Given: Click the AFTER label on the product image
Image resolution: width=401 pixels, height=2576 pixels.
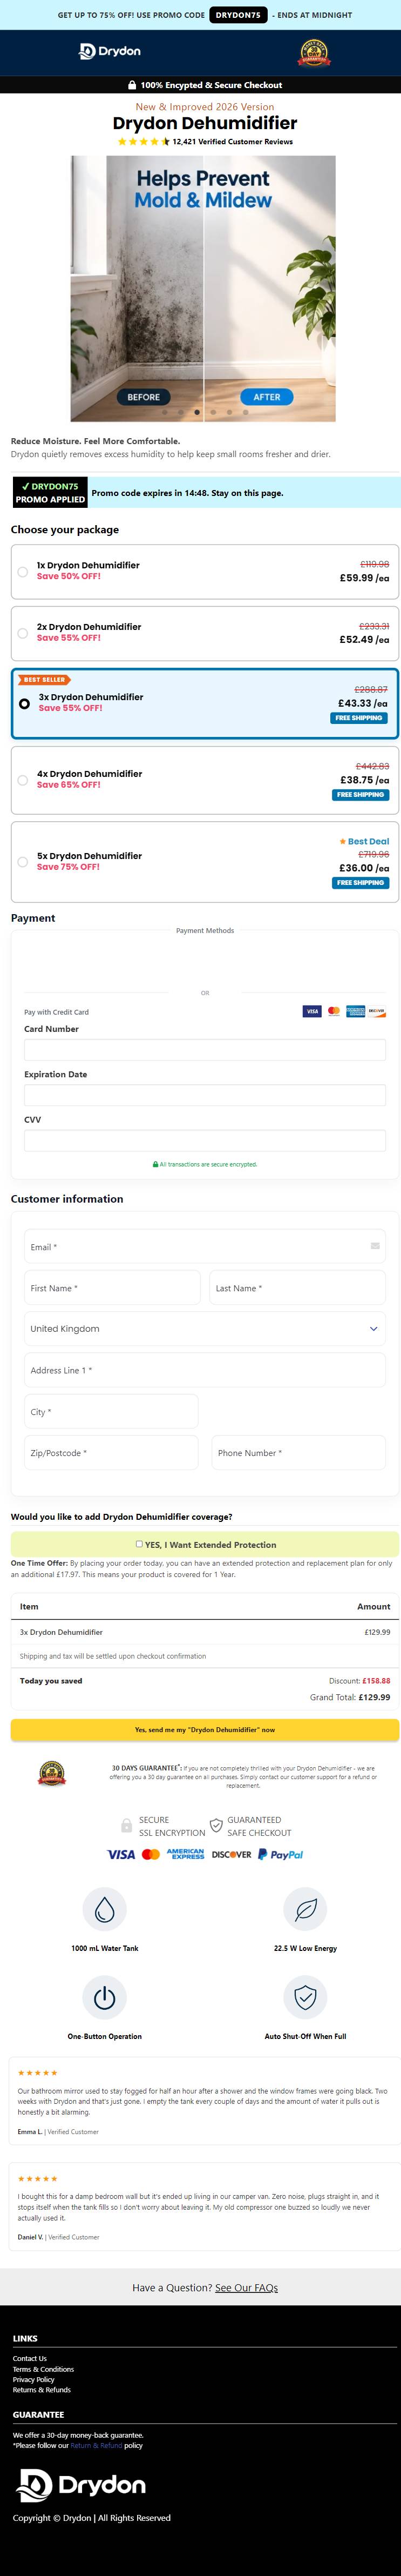Looking at the screenshot, I should (267, 397).
